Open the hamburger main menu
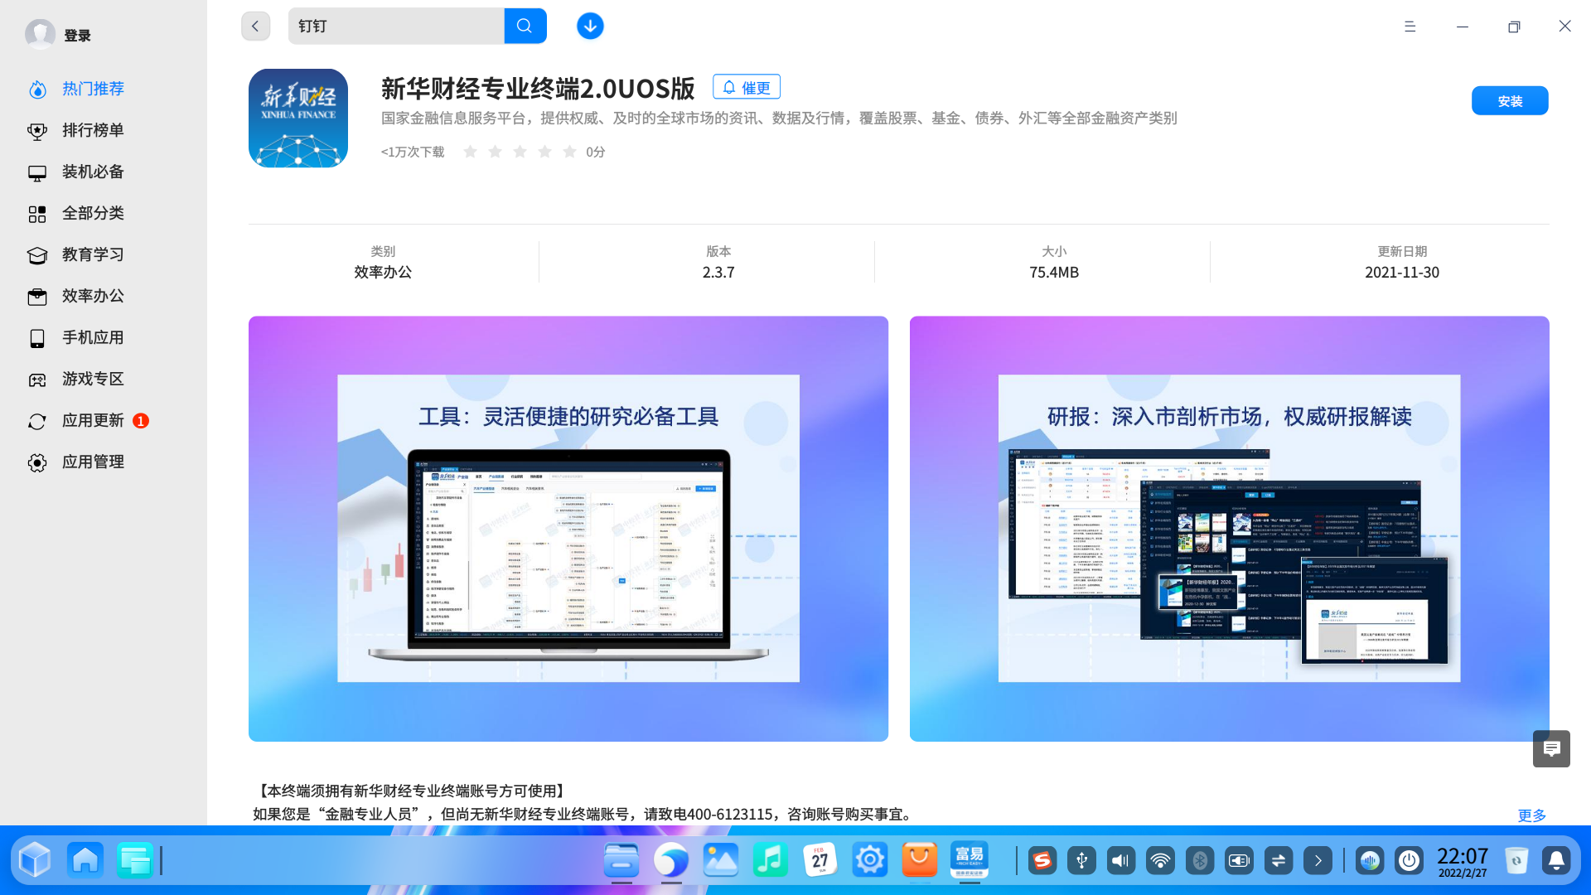The height and width of the screenshot is (895, 1591). tap(1410, 27)
